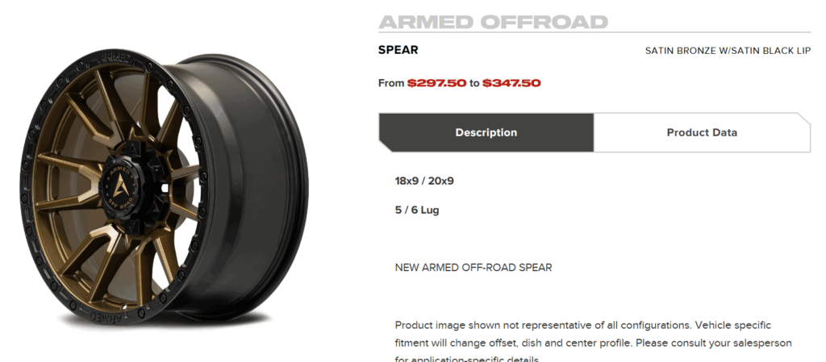
Task: Click the ARMED OFFROAD brand heading
Action: (x=493, y=22)
